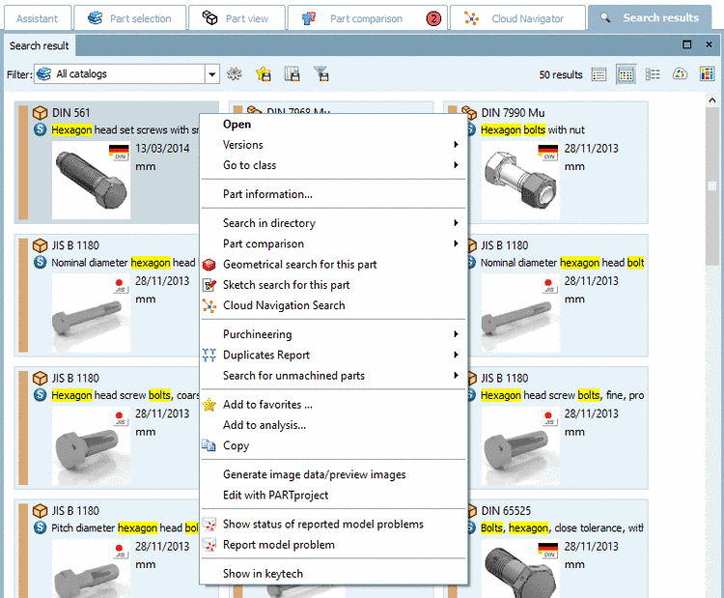Click the settings gear icon beside the filter
This screenshot has height=598, width=724.
tap(235, 74)
